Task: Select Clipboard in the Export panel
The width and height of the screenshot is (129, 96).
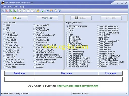Action: coord(102,66)
